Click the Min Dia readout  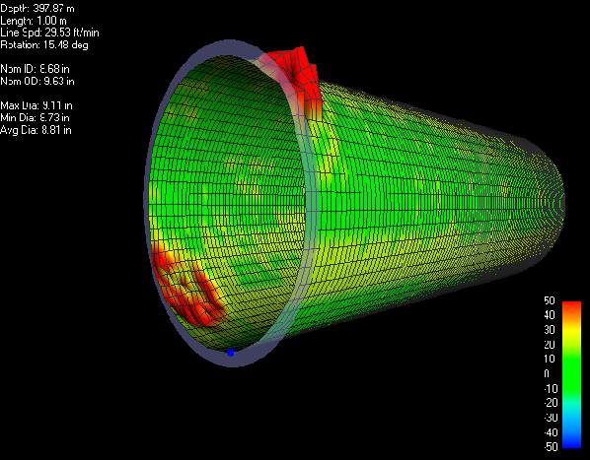(x=35, y=117)
